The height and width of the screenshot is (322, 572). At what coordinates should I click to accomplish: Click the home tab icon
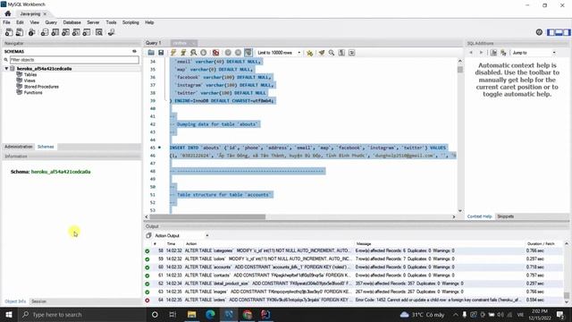(8, 13)
